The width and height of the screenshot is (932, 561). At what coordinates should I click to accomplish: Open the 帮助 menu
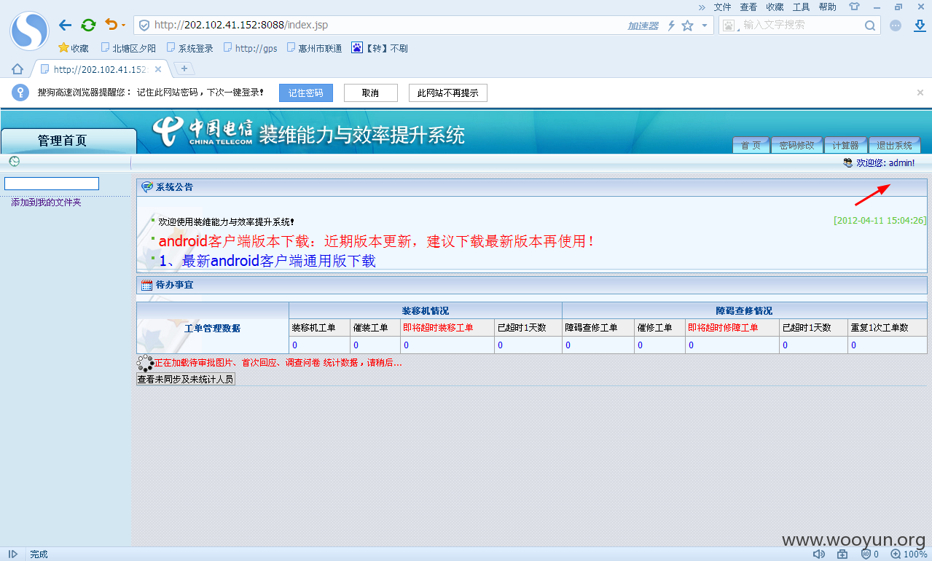pyautogui.click(x=827, y=7)
